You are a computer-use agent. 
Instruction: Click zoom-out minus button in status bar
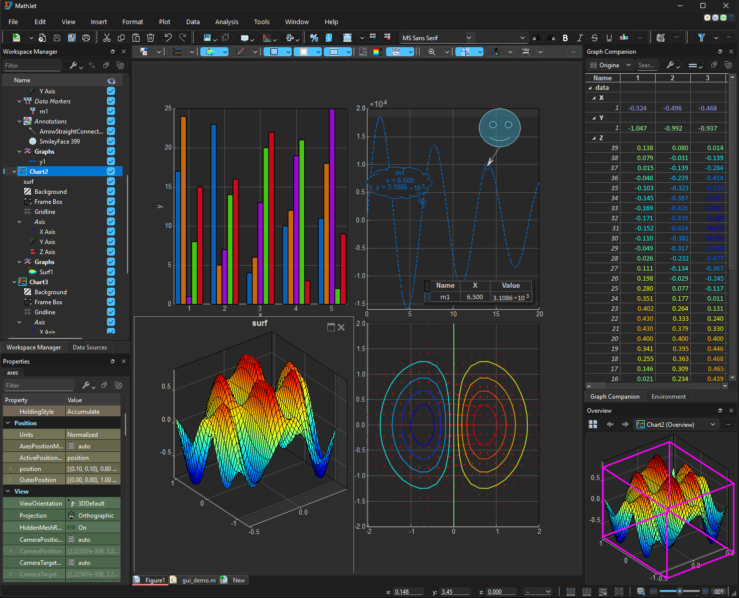654,591
